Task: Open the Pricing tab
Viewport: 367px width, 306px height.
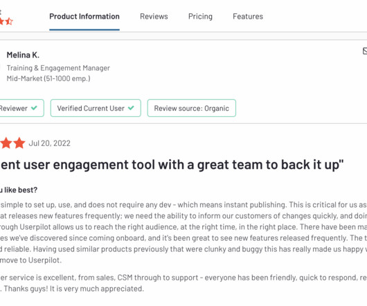Action: [200, 17]
